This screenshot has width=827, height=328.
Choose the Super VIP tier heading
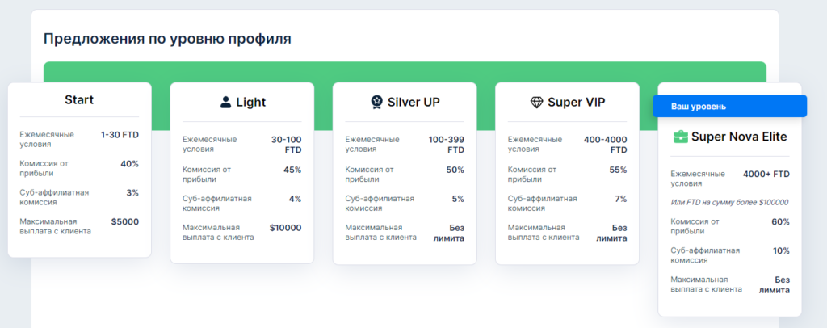(577, 103)
